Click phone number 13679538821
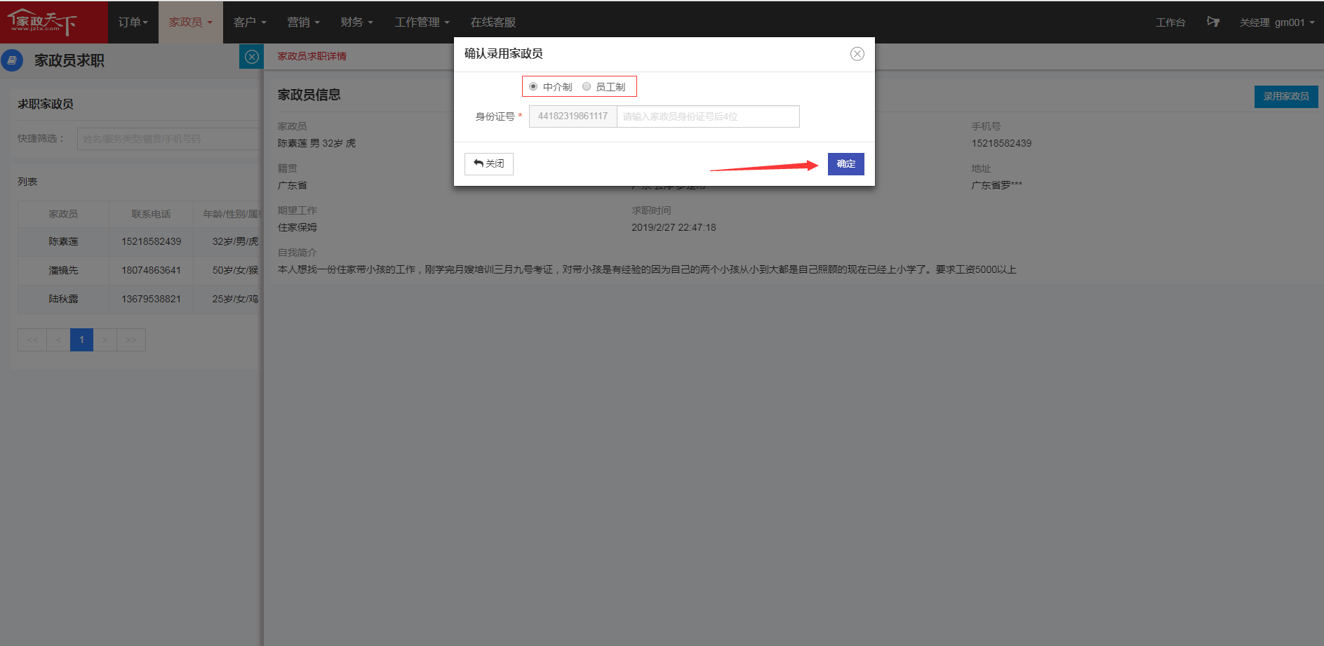The height and width of the screenshot is (646, 1324). pyautogui.click(x=151, y=299)
